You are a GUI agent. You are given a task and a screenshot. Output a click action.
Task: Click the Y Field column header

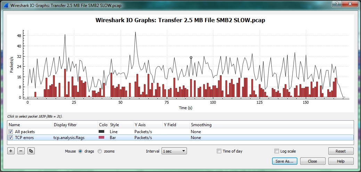point(176,125)
